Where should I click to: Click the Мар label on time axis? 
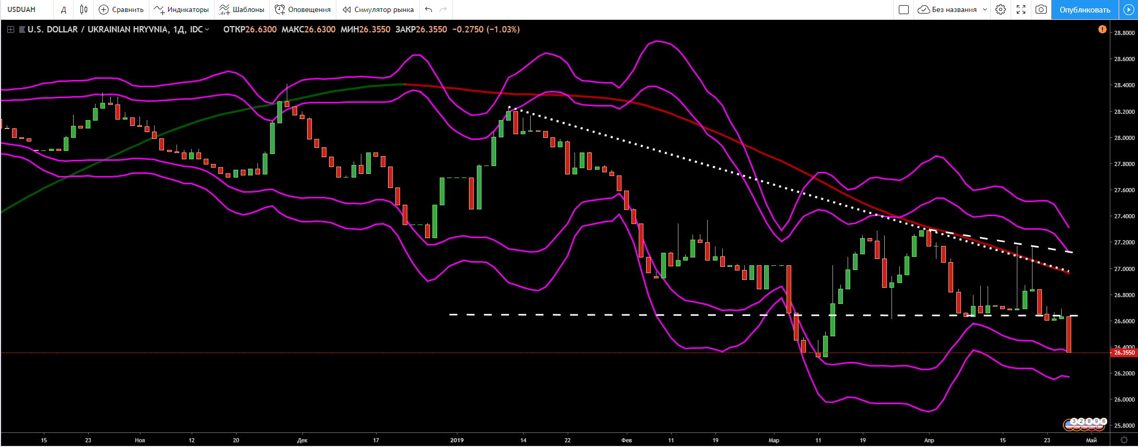click(x=774, y=440)
